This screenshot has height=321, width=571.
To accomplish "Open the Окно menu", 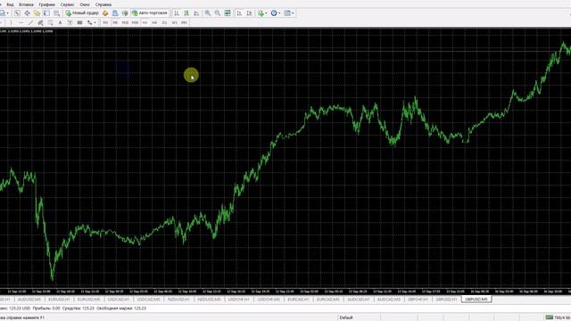I will pos(85,4).
